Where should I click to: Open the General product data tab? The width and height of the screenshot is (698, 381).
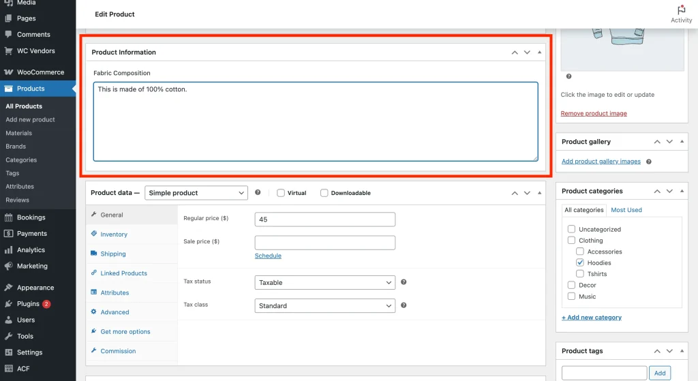pyautogui.click(x=132, y=215)
